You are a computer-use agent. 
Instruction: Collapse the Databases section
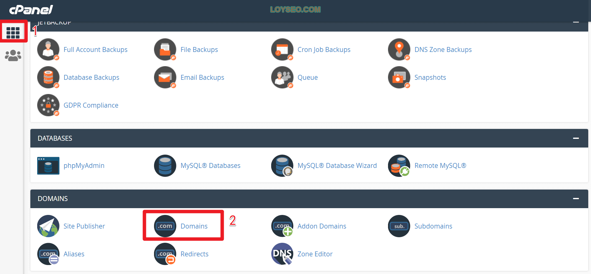coord(576,138)
